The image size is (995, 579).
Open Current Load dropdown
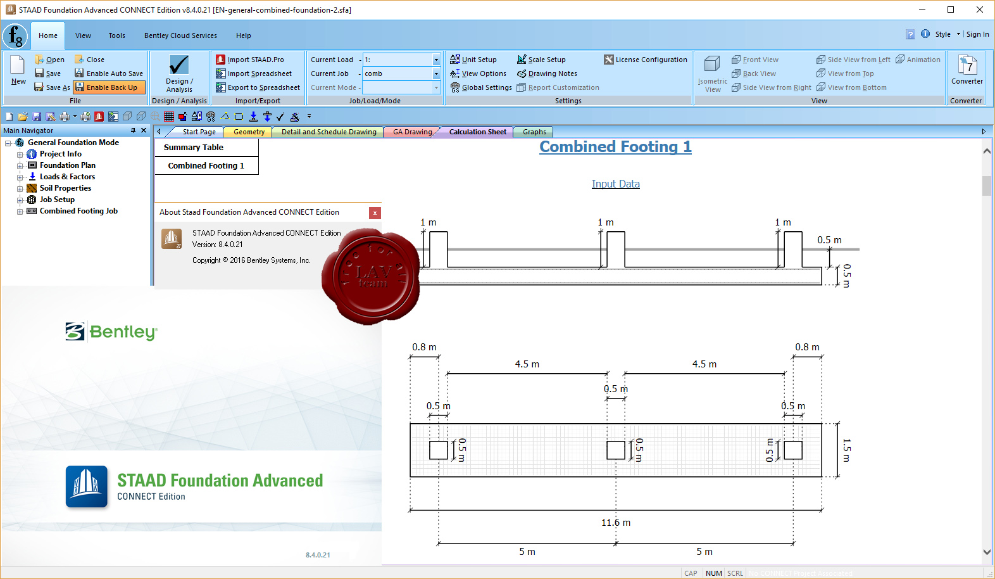435,60
